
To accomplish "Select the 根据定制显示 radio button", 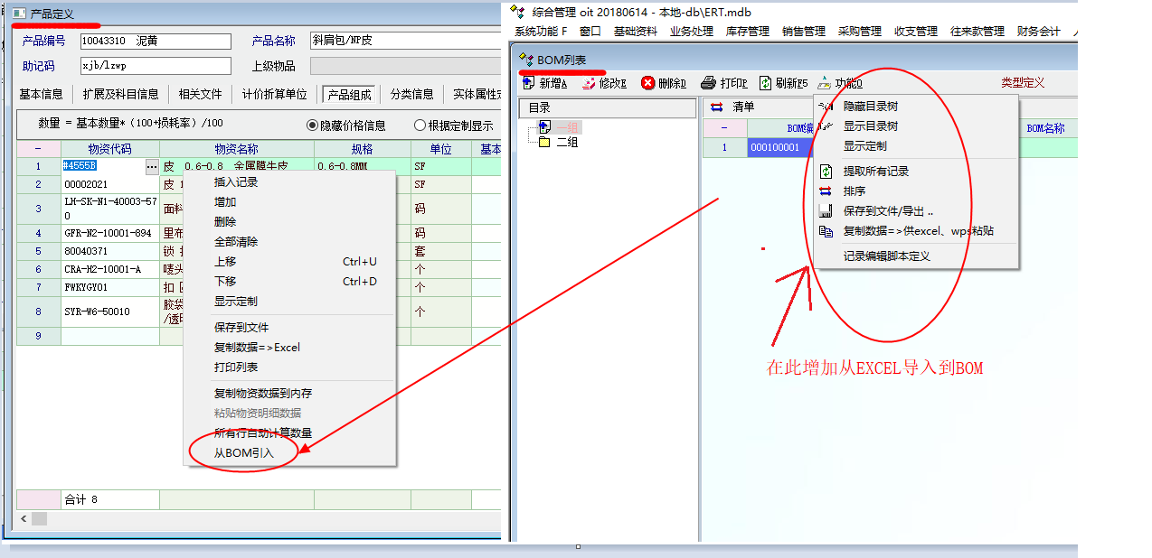I will 420,126.
